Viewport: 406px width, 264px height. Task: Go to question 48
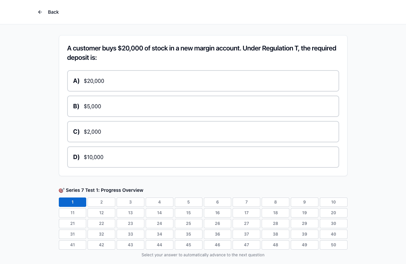[x=275, y=245]
